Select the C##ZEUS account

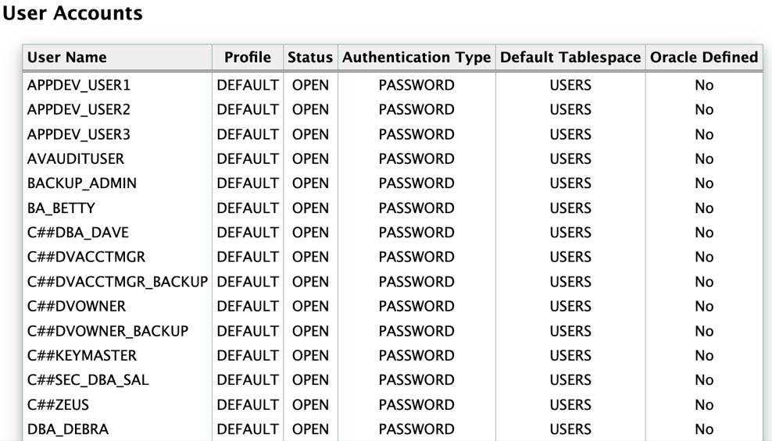[x=58, y=404]
